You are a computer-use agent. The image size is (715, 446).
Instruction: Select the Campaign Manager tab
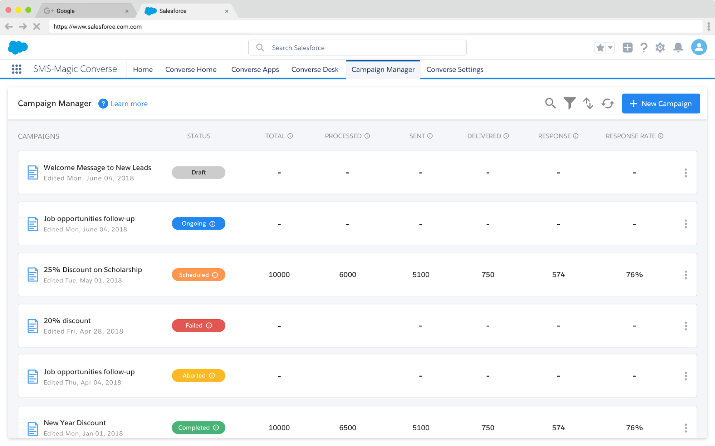[383, 69]
